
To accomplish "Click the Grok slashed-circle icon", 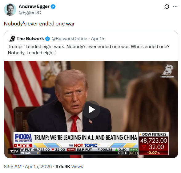I will pyautogui.click(x=167, y=6).
